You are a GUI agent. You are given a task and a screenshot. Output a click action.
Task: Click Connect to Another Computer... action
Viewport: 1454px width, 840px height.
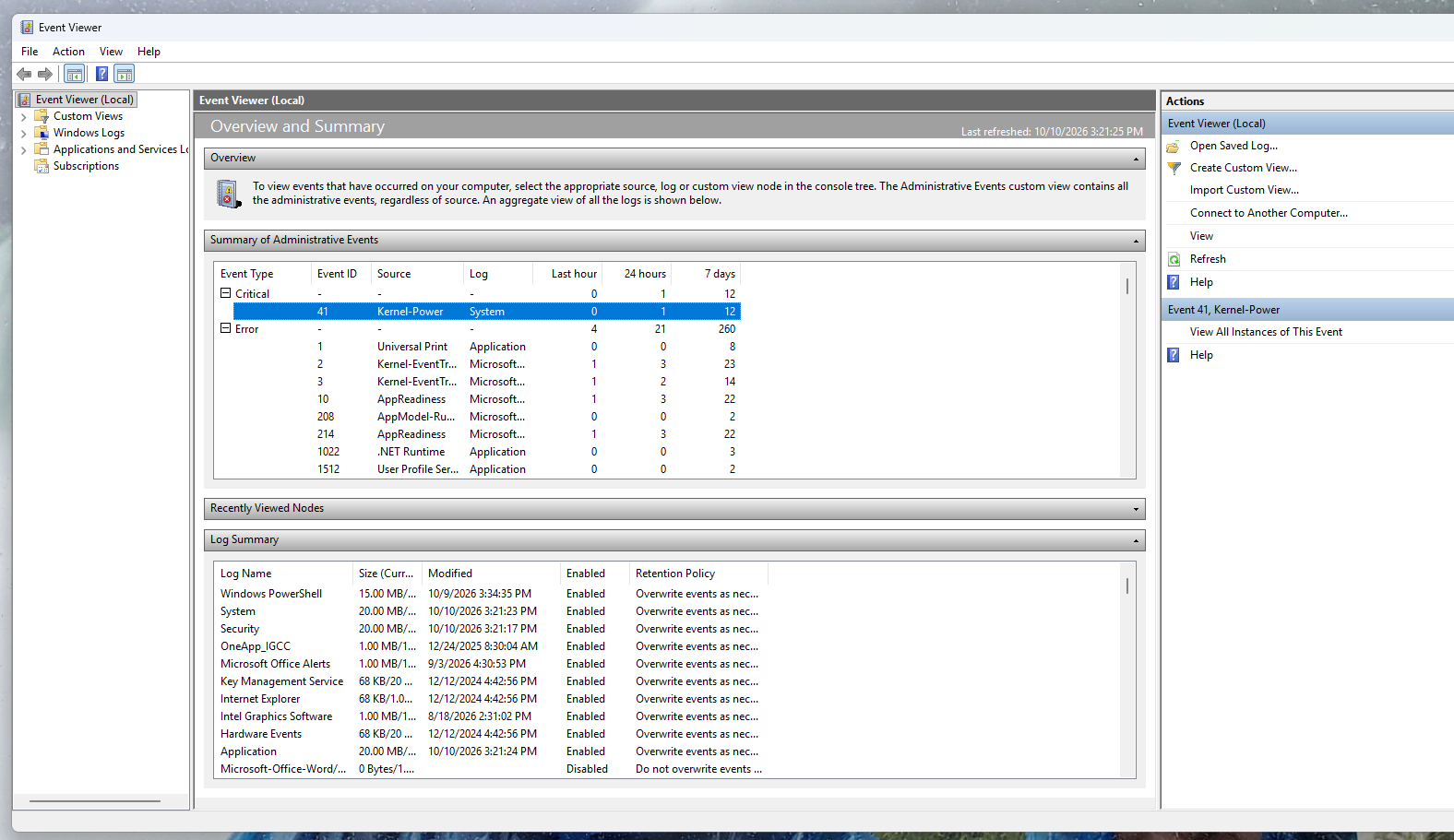(x=1269, y=213)
